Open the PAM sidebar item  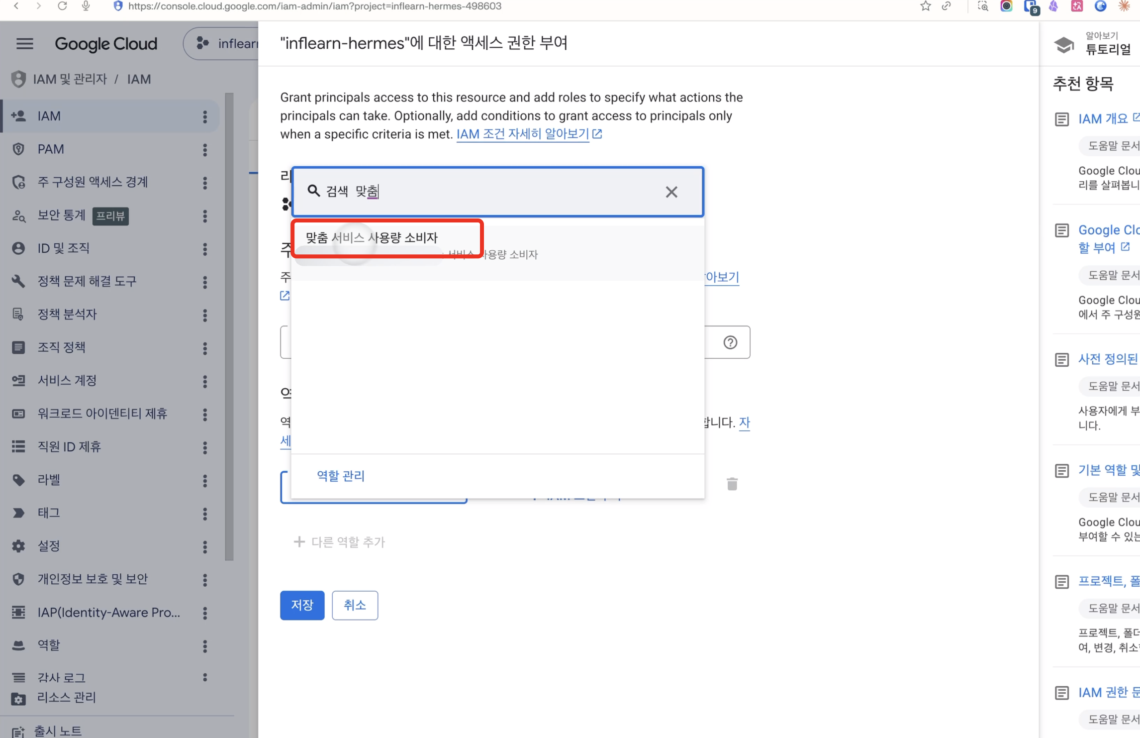(110, 149)
